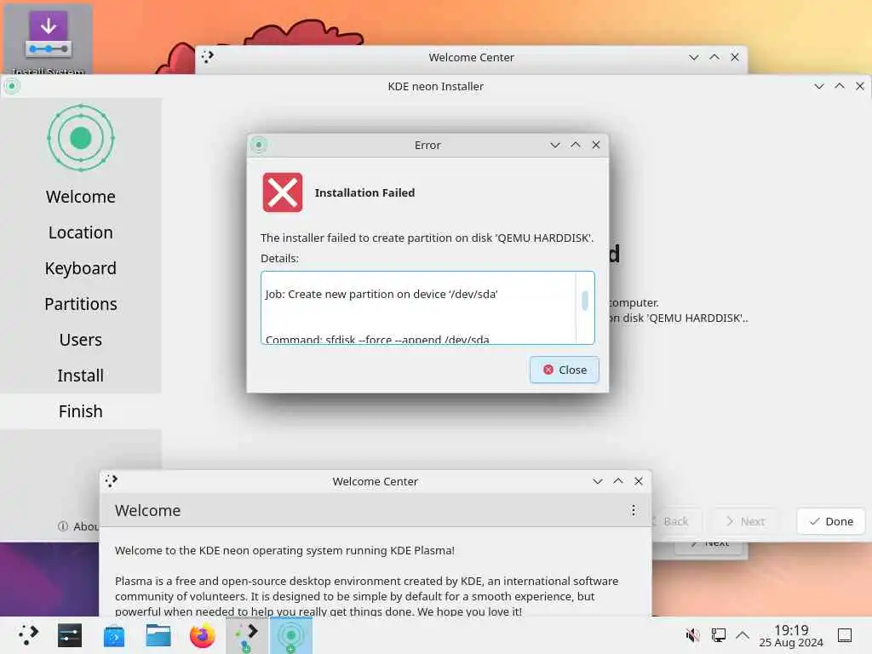The image size is (872, 654).
Task: Click the 'Welcome' heading in Welcome Center
Action: 148,511
